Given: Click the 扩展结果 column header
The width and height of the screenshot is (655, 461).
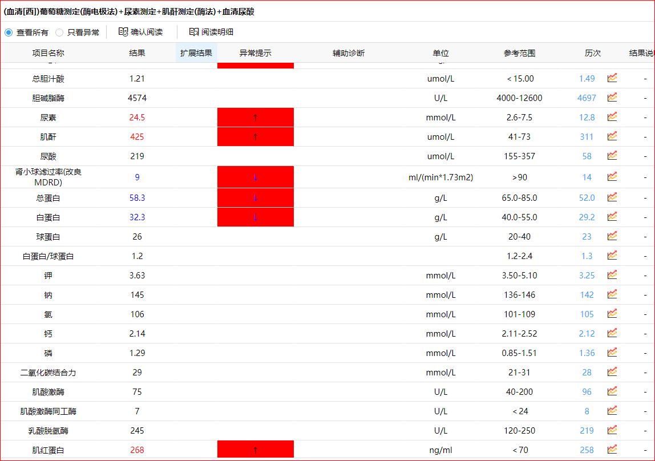Looking at the screenshot, I should tap(196, 53).
